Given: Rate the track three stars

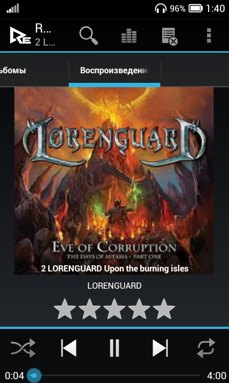Looking at the screenshot, I should (x=114, y=309).
